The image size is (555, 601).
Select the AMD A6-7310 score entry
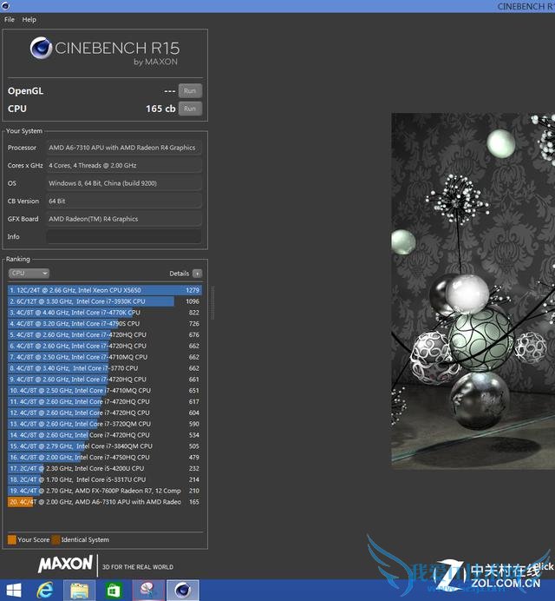[104, 502]
